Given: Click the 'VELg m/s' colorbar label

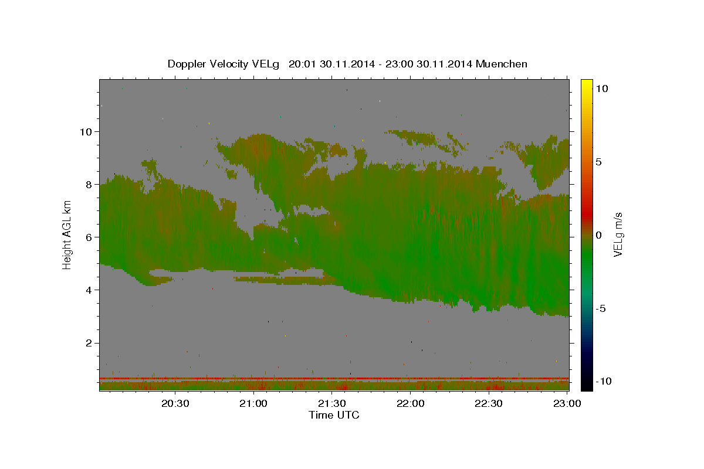Looking at the screenshot, I should [618, 235].
